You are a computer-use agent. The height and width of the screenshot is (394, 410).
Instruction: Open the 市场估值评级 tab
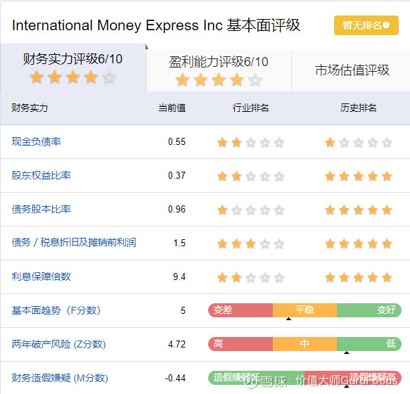[352, 70]
